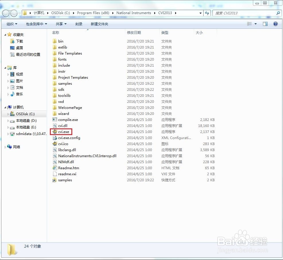Open the 组织 menu
283x260 pixels.
12,24
